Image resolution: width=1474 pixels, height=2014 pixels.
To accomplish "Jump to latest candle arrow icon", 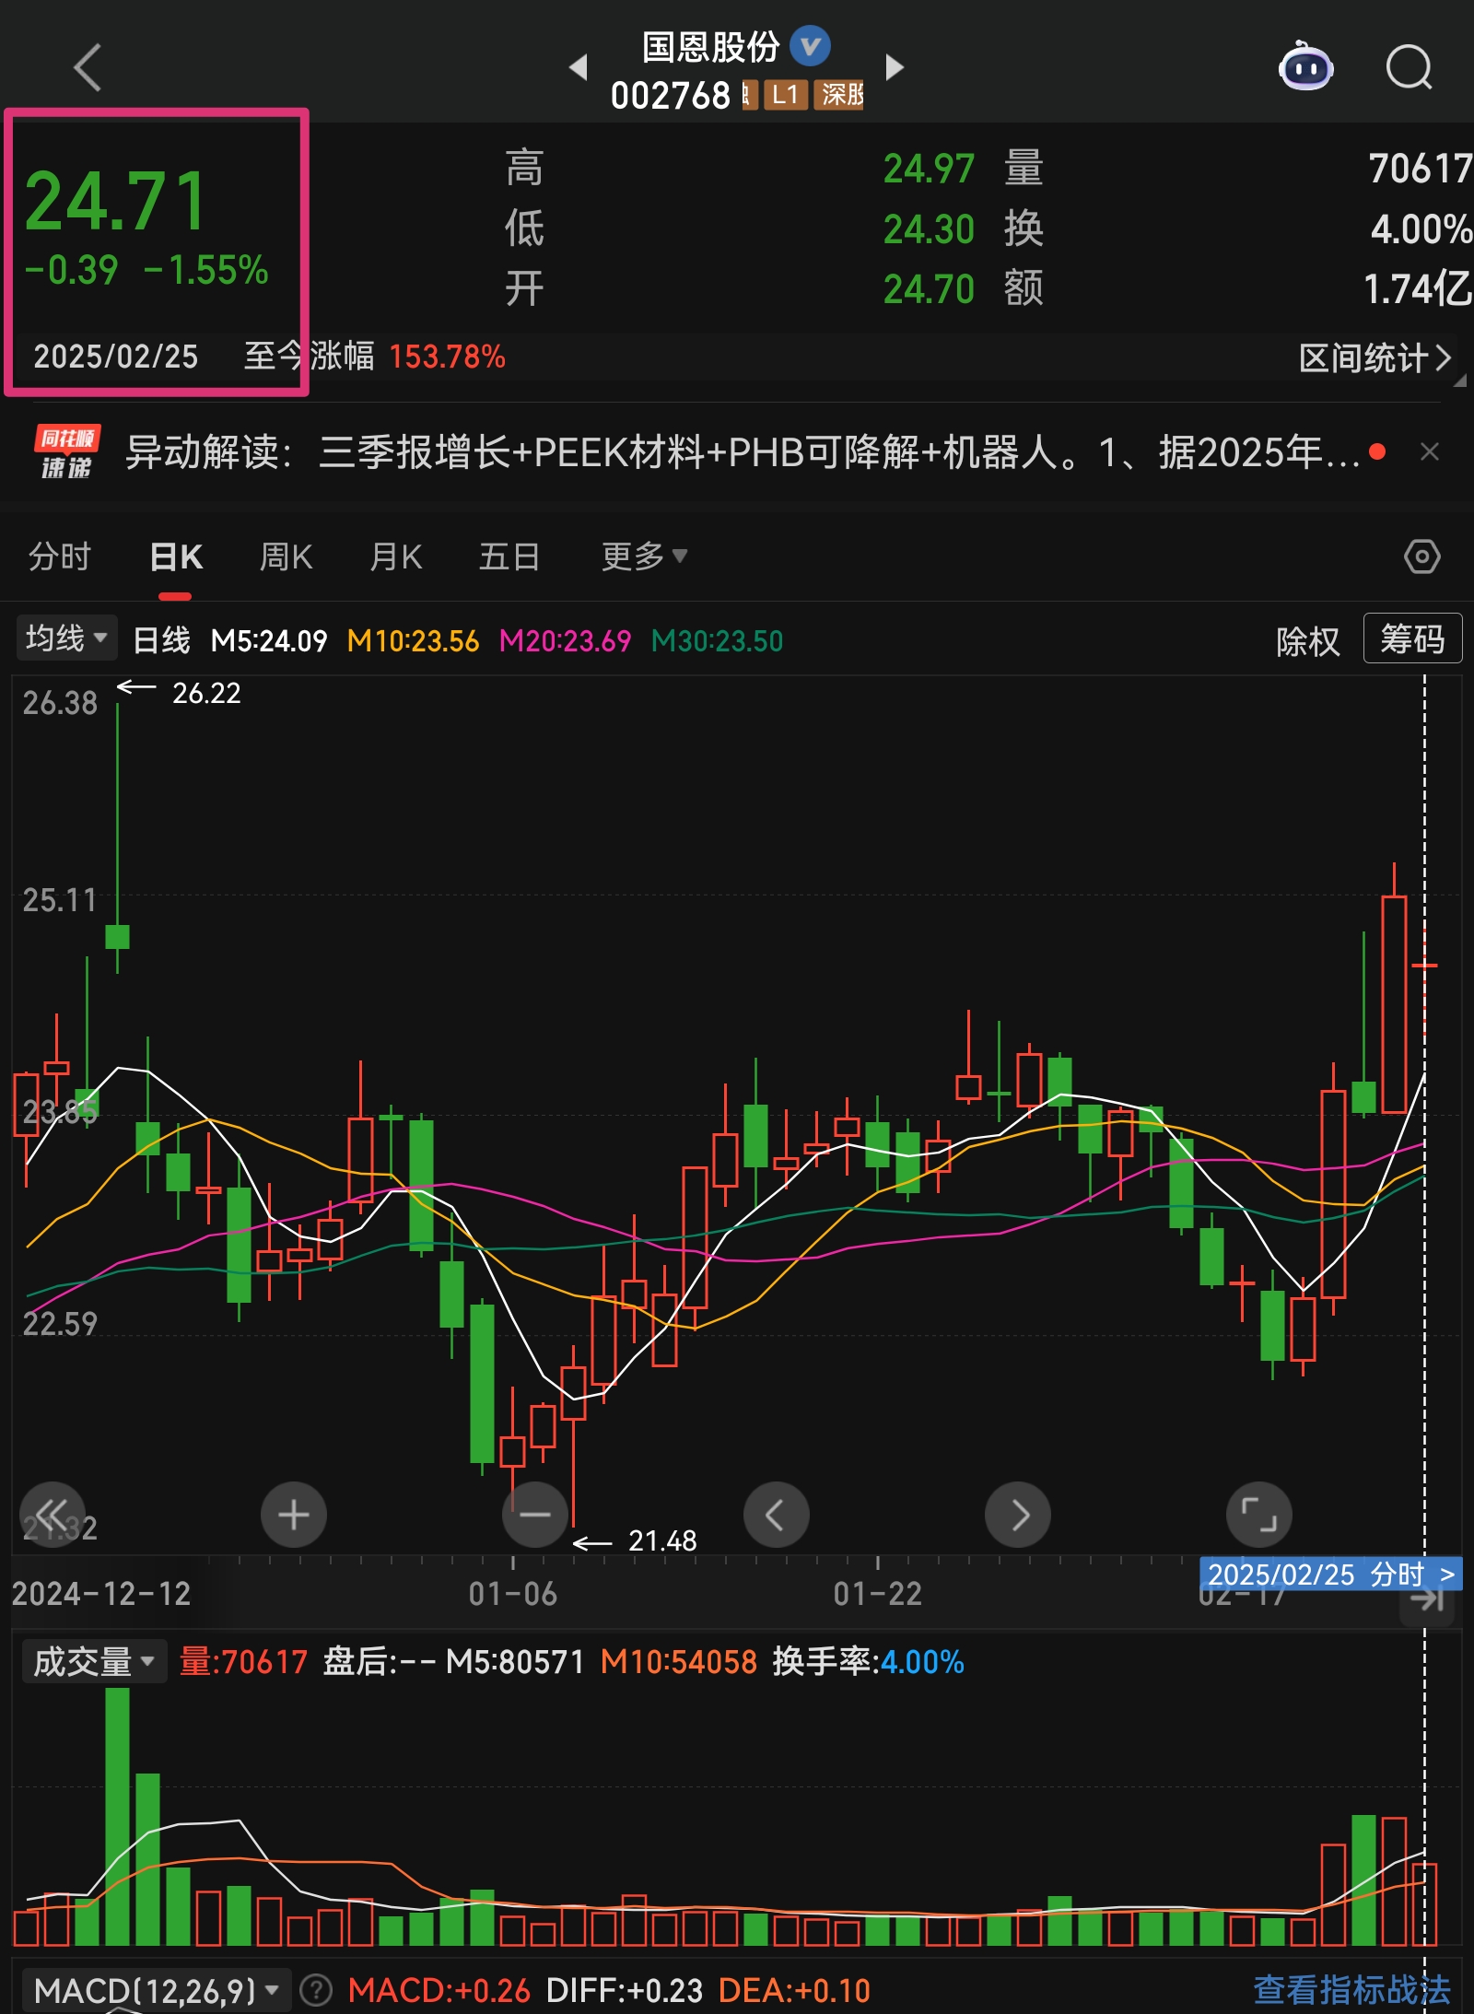I will pyautogui.click(x=1427, y=1600).
